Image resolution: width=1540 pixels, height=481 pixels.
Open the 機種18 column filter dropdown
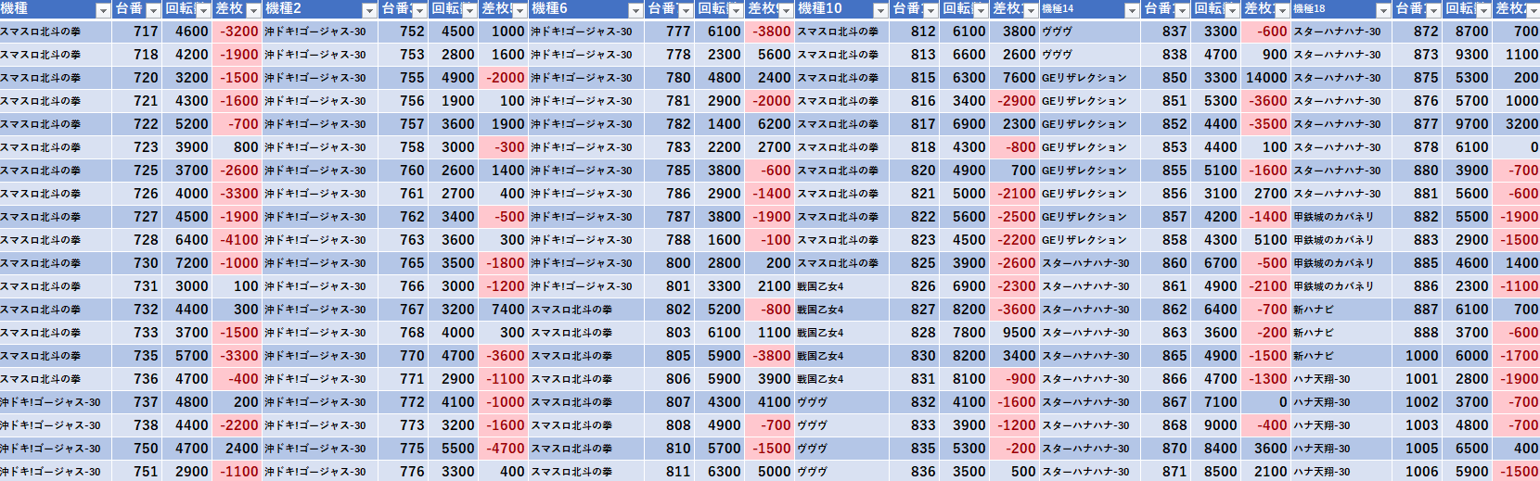pos(1383,10)
